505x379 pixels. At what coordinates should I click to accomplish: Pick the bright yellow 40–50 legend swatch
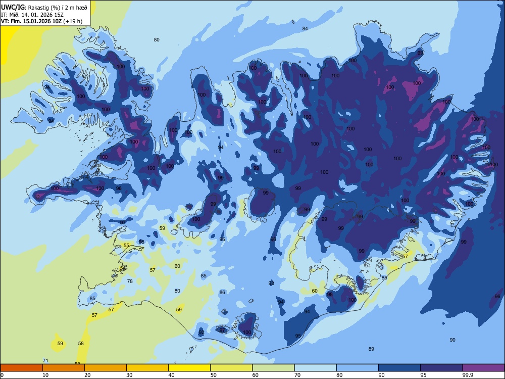189,368
